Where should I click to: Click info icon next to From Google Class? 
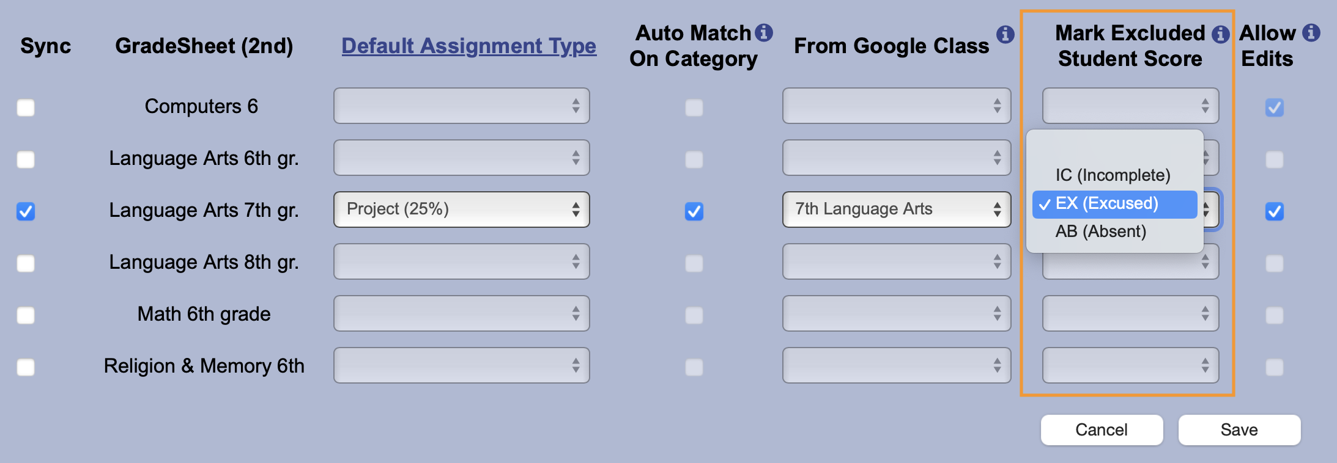1005,34
